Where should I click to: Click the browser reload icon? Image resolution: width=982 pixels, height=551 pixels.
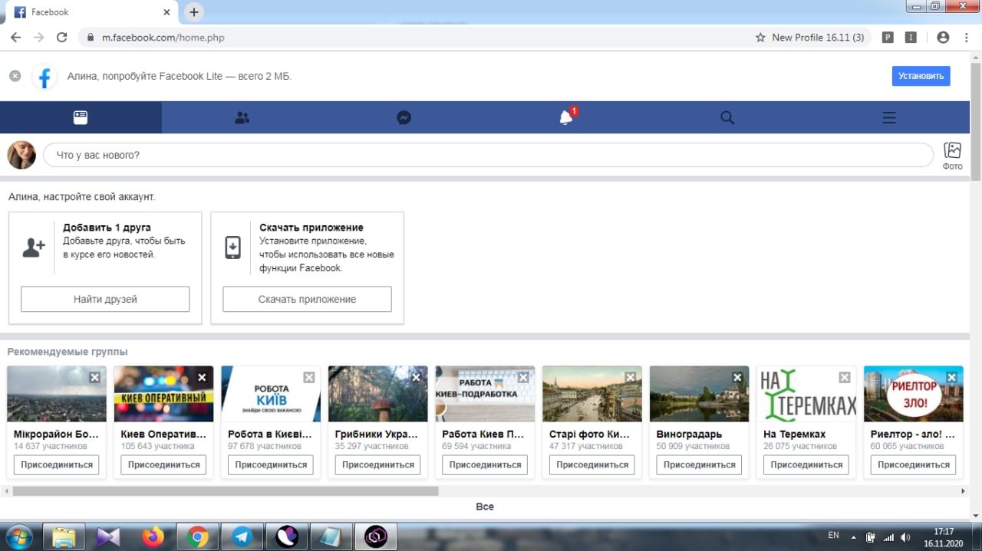click(62, 37)
